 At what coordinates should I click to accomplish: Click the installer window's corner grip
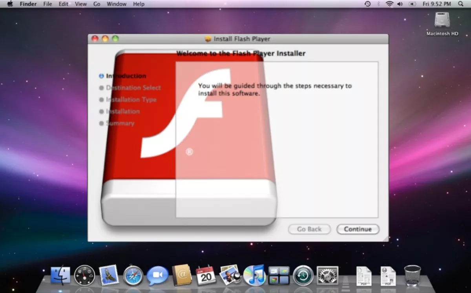click(x=385, y=238)
